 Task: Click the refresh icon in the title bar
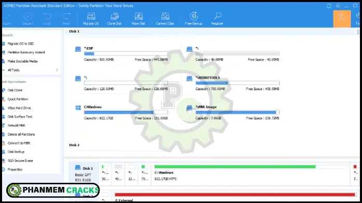[329, 6]
